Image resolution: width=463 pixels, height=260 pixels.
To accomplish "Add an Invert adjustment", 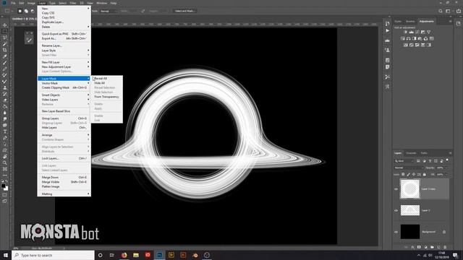I will tap(405, 45).
